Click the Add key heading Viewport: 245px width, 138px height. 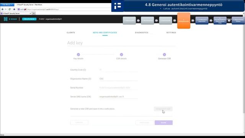[x=75, y=43]
